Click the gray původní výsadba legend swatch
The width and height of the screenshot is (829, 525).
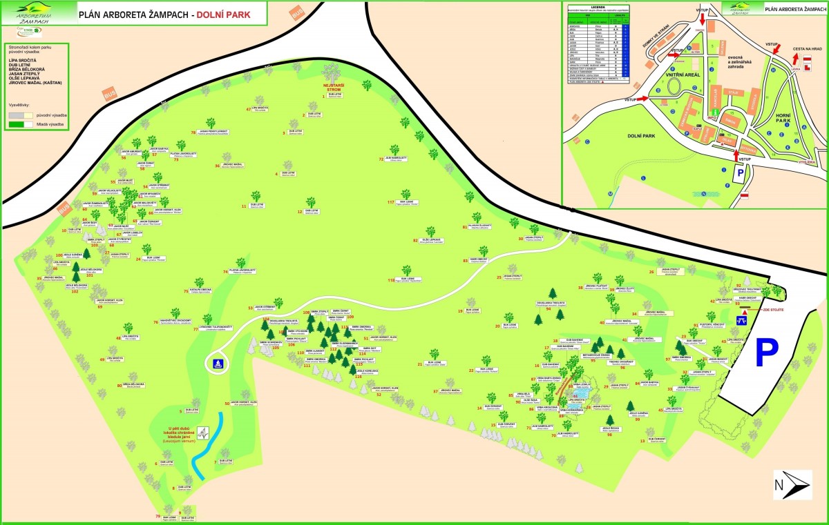(x=17, y=115)
